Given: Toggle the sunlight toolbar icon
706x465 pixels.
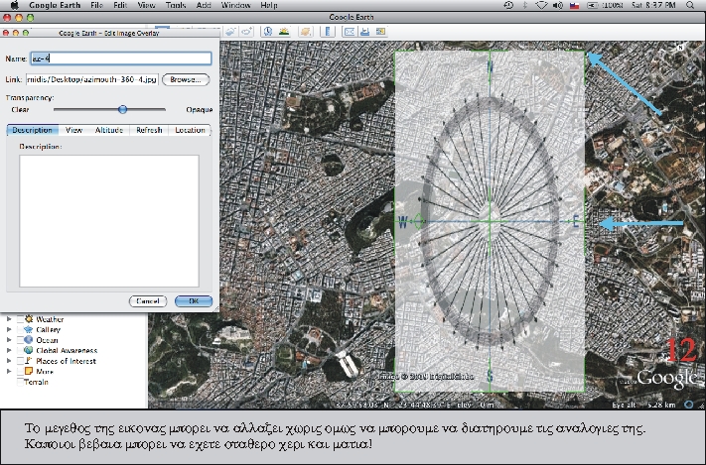Looking at the screenshot, I should click(284, 31).
